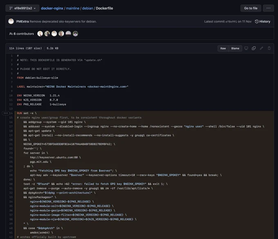This screenshot has height=239, width=278.
Task: Click the 'amd64|arm64)' case line
Action: (41, 232)
